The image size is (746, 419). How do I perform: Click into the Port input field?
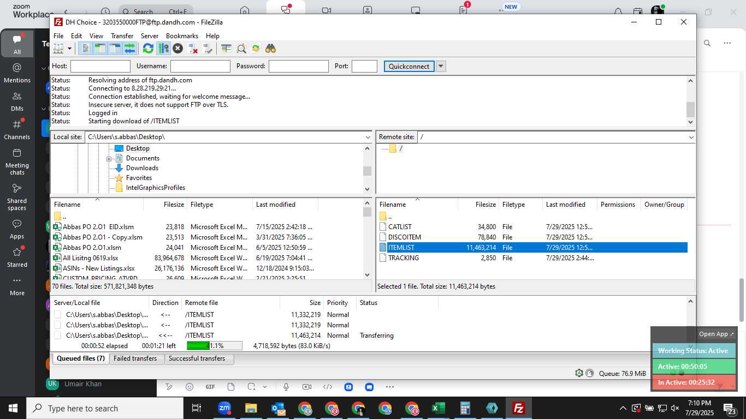(x=364, y=66)
